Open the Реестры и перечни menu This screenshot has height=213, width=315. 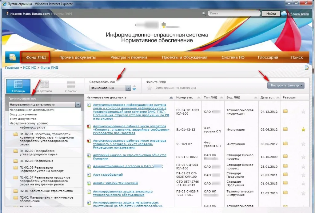(129, 57)
